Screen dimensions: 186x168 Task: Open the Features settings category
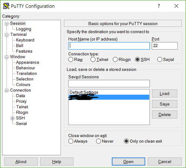tap(24, 51)
